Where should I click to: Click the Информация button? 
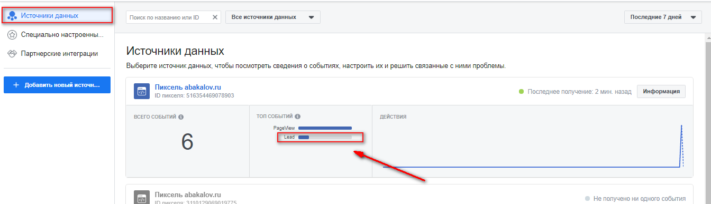(661, 91)
